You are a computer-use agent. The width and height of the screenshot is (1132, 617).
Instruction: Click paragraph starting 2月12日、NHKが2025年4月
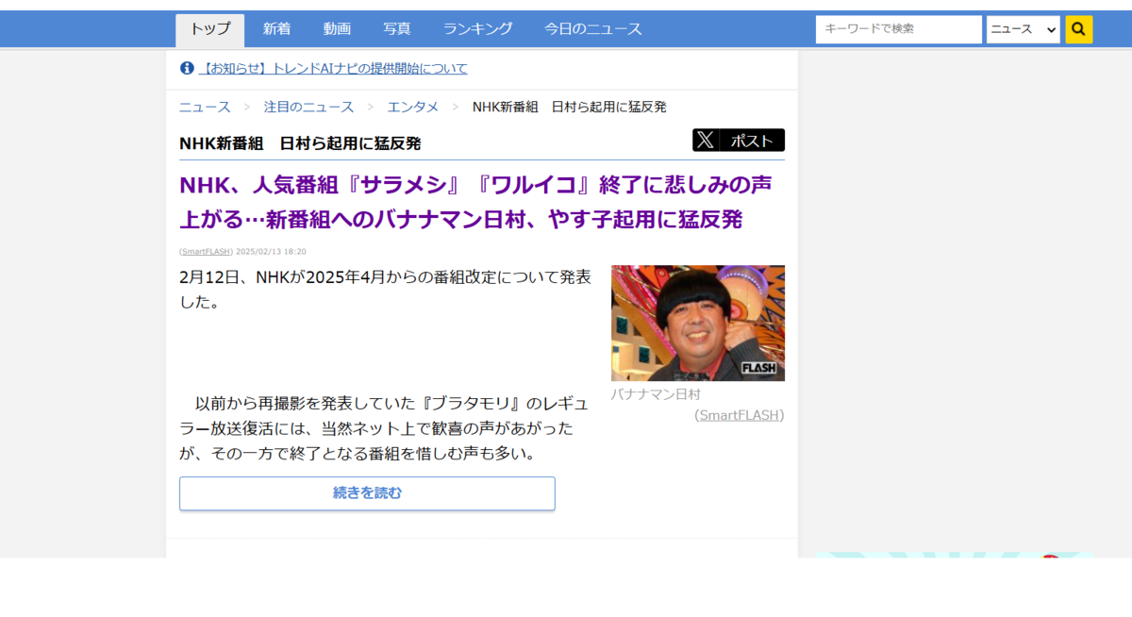pyautogui.click(x=386, y=290)
